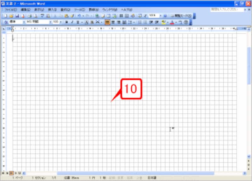Click the Open folder icon

11,16
